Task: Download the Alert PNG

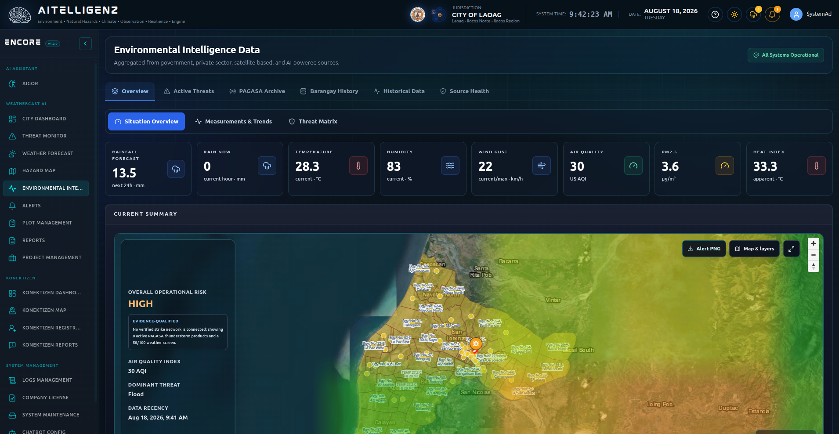Action: (x=704, y=249)
